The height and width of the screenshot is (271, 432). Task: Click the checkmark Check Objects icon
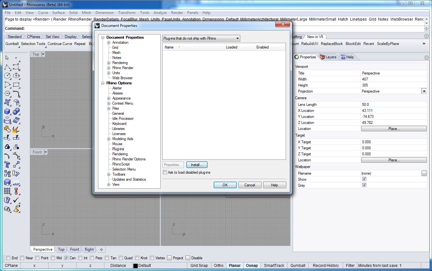[x=16, y=200]
